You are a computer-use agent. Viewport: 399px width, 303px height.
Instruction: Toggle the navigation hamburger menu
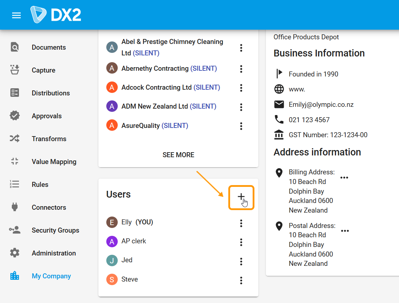coord(16,15)
